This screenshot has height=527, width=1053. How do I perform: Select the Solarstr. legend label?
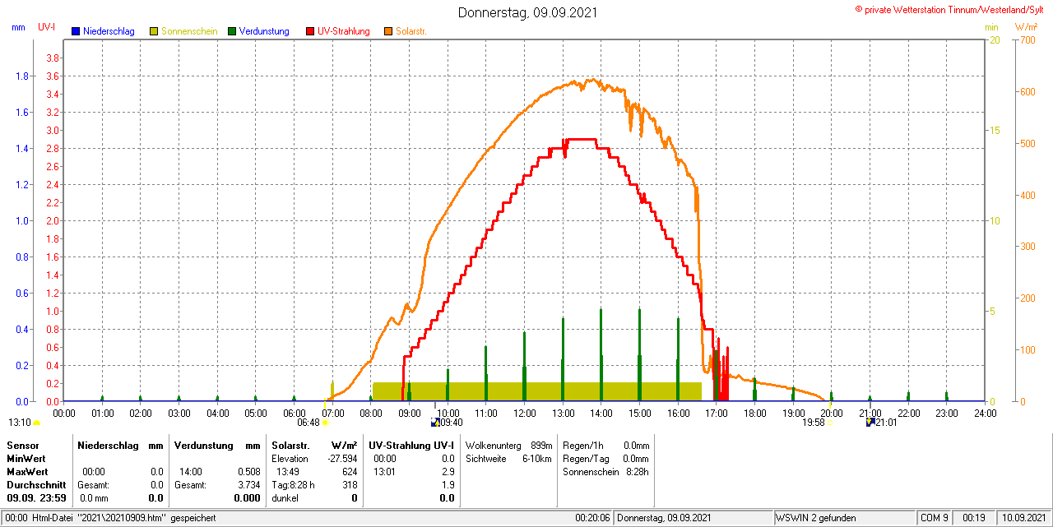click(x=411, y=31)
